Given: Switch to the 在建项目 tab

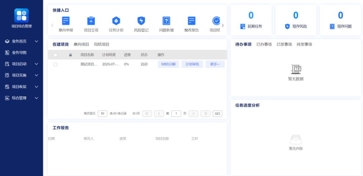Looking at the screenshot, I should point(61,44).
